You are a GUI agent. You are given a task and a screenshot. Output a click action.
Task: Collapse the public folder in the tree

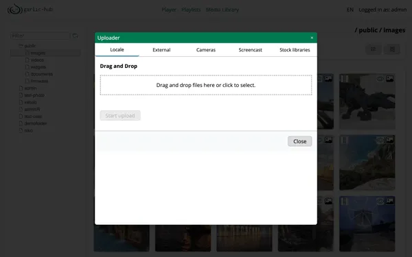point(21,46)
